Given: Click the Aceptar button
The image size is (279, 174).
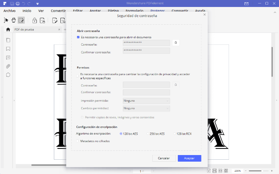Looking at the screenshot, I should pos(189,158).
